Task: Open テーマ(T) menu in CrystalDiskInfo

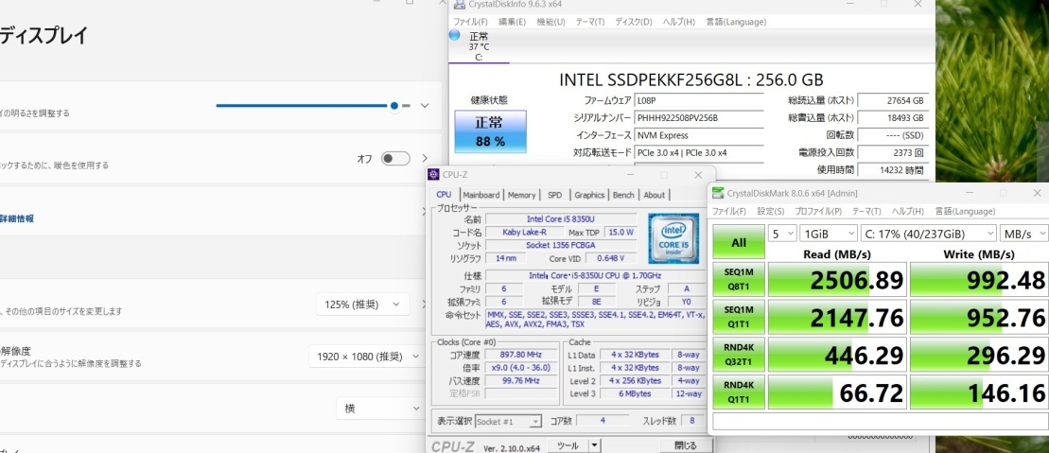Action: [590, 22]
